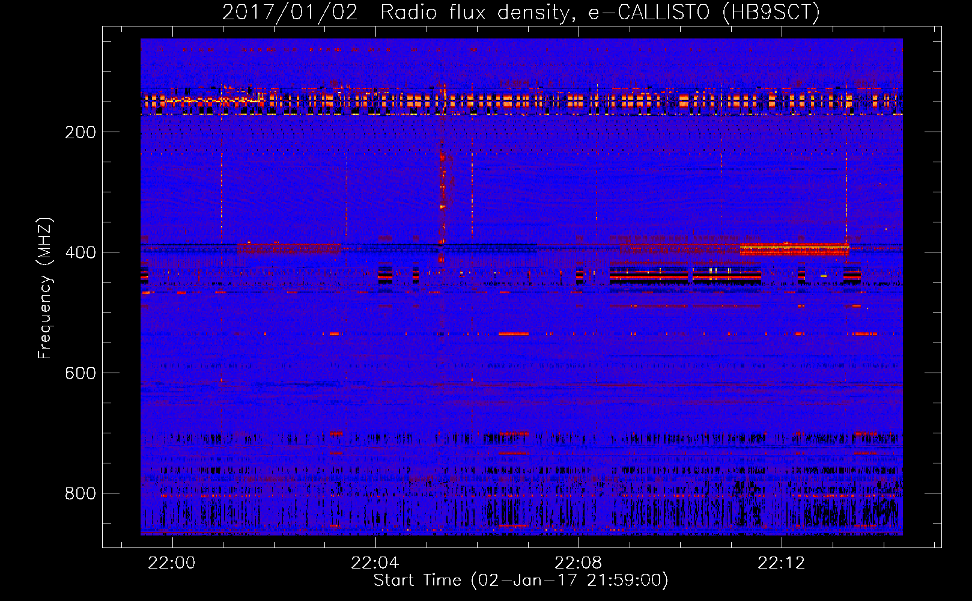Select the Frequency (MHZ) axis label
Screen dimensions: 972x601
[44, 288]
